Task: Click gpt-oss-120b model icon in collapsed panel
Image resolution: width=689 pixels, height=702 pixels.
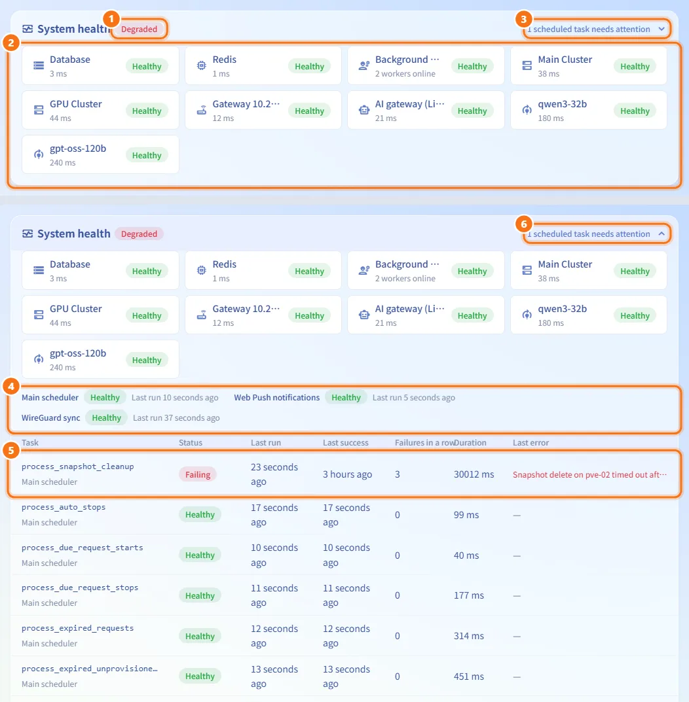Action: tap(39, 155)
